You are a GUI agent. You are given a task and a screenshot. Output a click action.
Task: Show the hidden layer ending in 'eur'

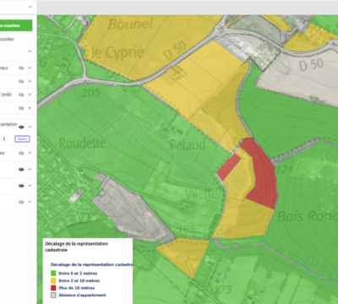(21, 153)
